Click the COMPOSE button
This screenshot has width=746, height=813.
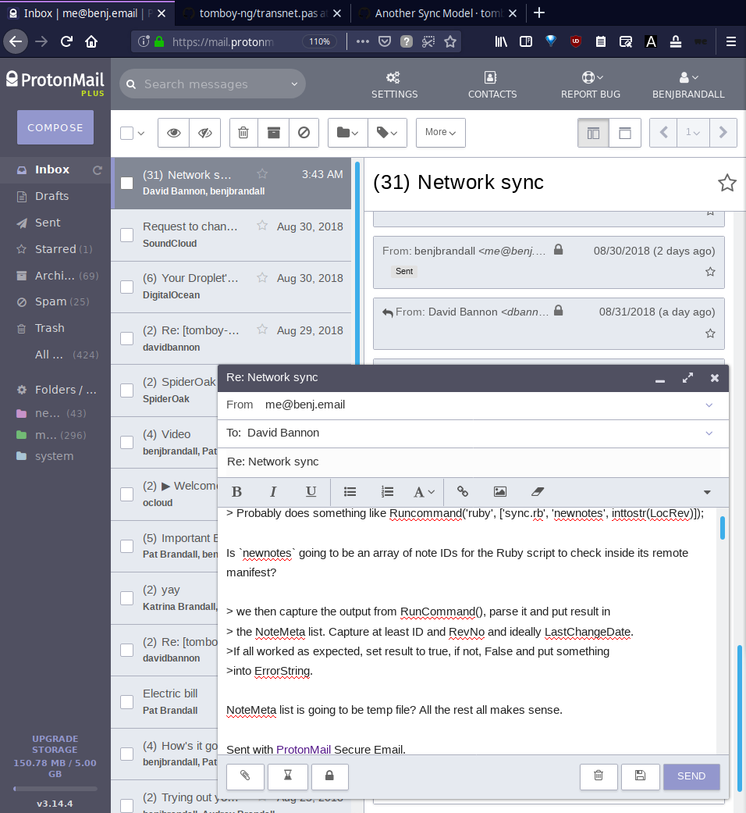coord(55,127)
